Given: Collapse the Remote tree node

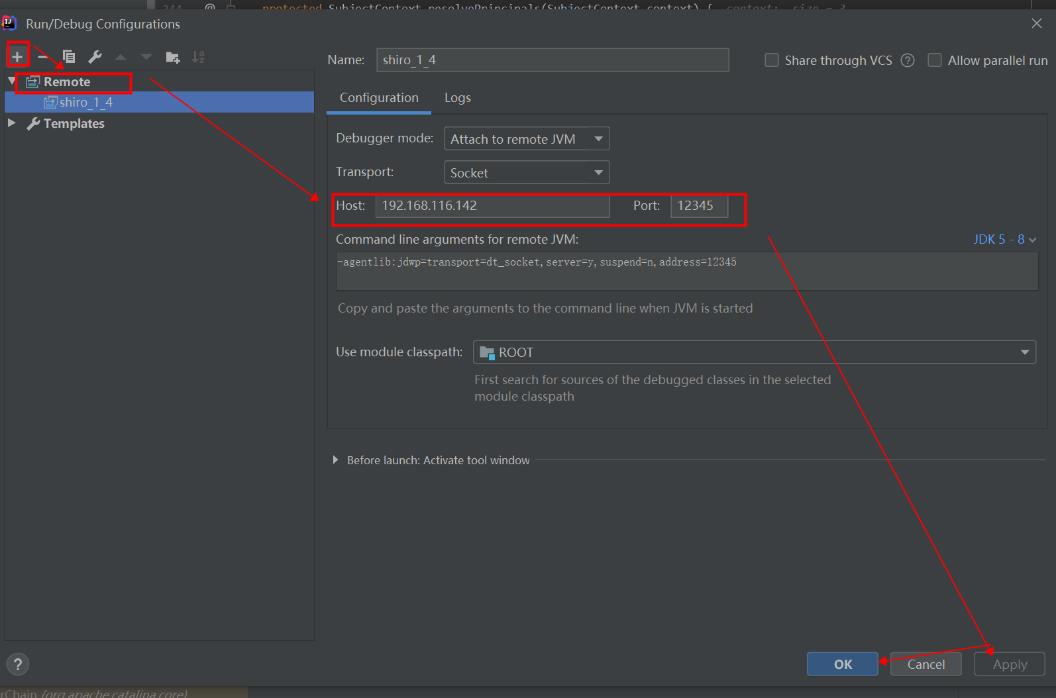Looking at the screenshot, I should click(12, 81).
